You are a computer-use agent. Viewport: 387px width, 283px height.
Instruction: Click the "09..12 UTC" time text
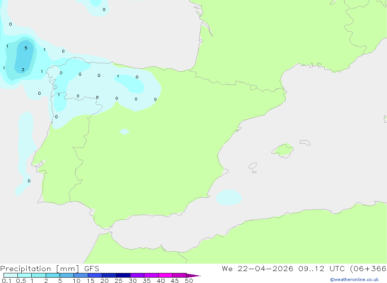[x=322, y=269]
